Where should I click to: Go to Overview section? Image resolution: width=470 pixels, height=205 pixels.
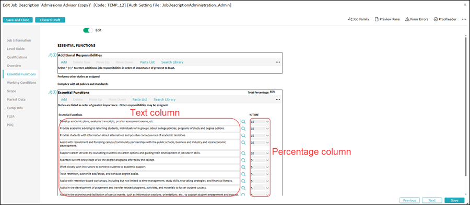coord(14,66)
